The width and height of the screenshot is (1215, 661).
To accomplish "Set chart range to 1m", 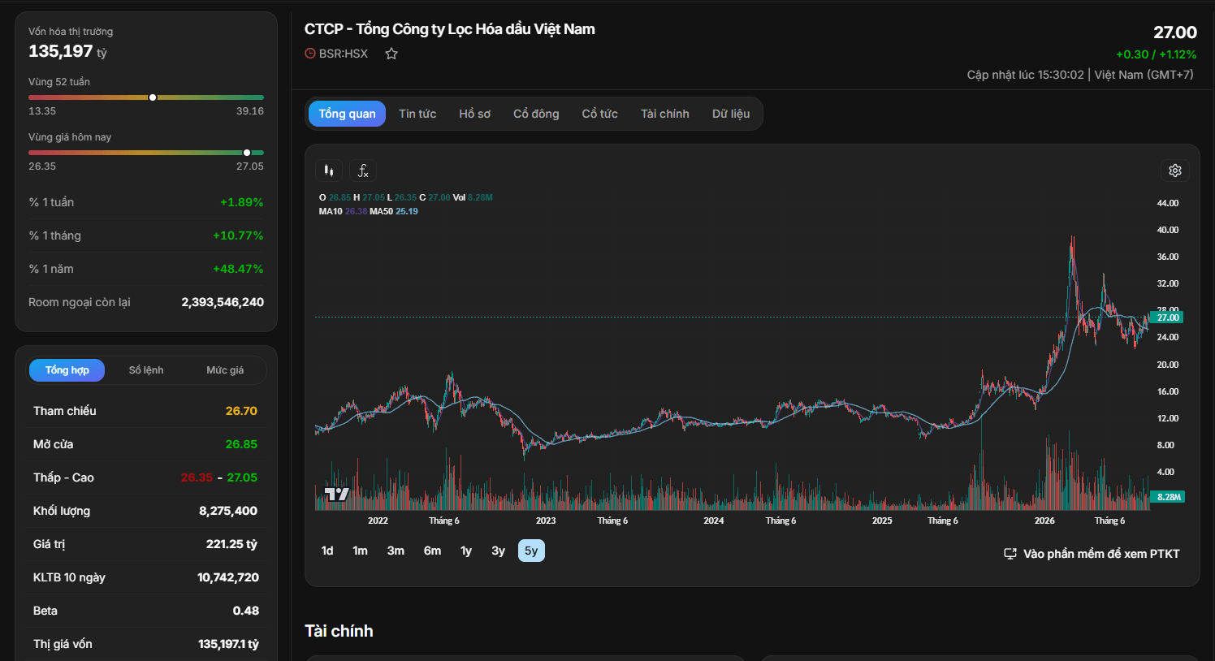I will tap(361, 551).
